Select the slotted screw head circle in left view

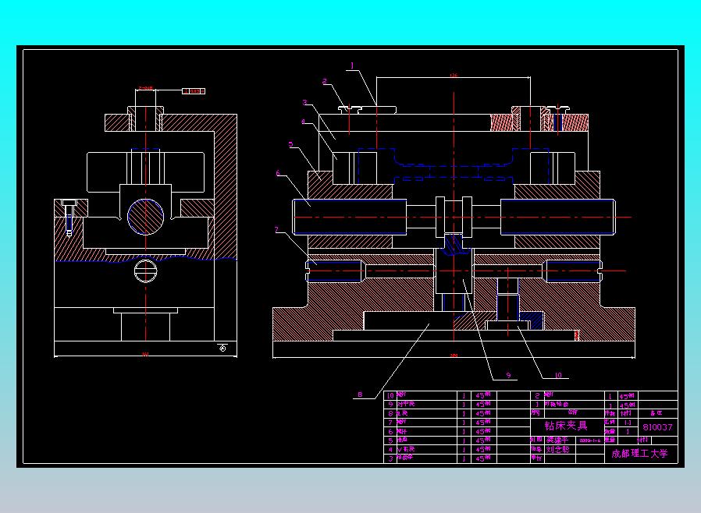(x=146, y=271)
